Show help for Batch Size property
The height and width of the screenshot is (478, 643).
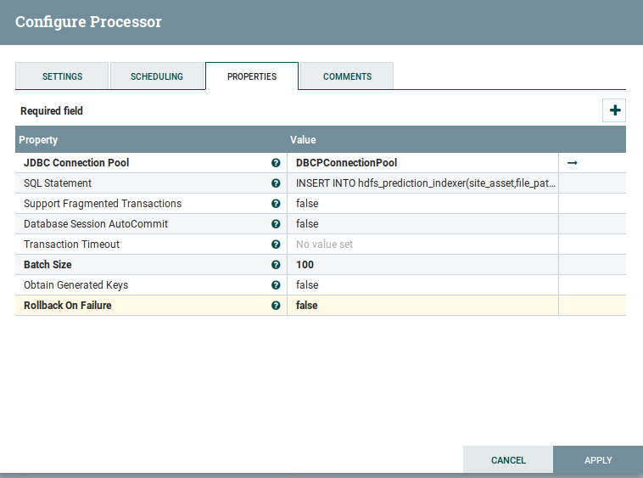pos(276,265)
